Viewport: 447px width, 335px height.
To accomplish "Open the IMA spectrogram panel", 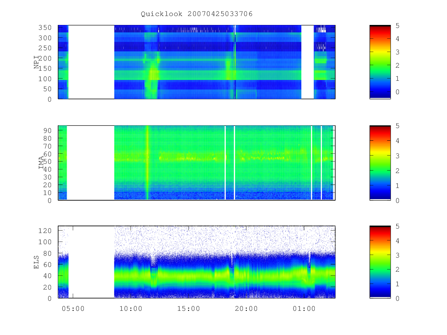I will click(x=197, y=163).
